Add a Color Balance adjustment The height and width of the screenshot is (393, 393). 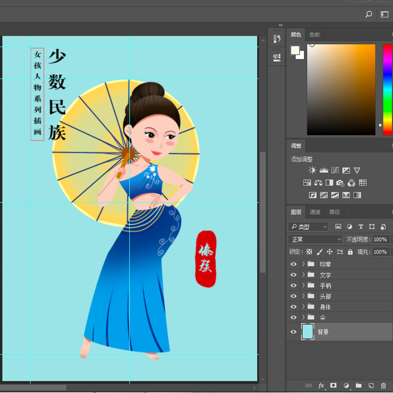pyautogui.click(x=318, y=183)
